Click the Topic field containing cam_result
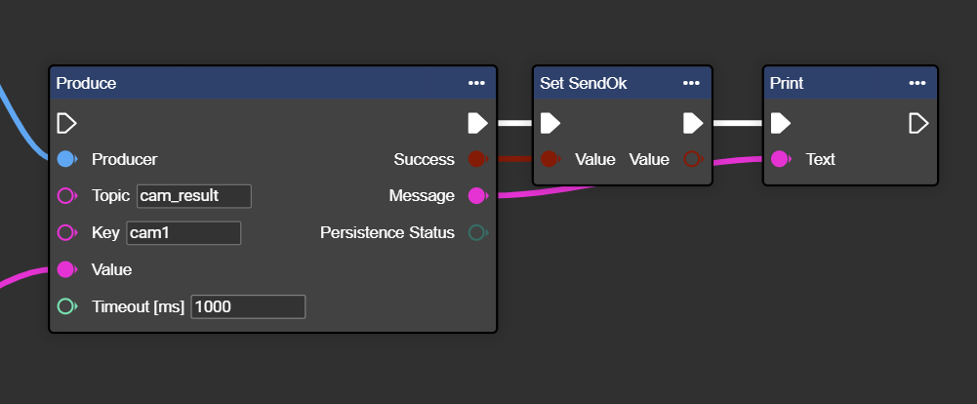 click(193, 196)
